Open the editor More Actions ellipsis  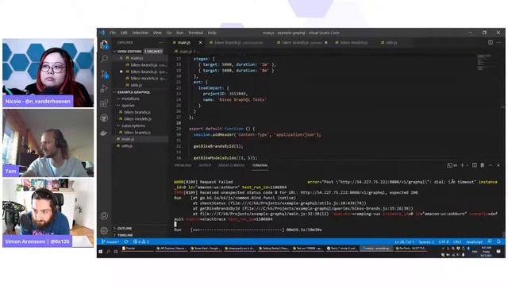tap(498, 42)
